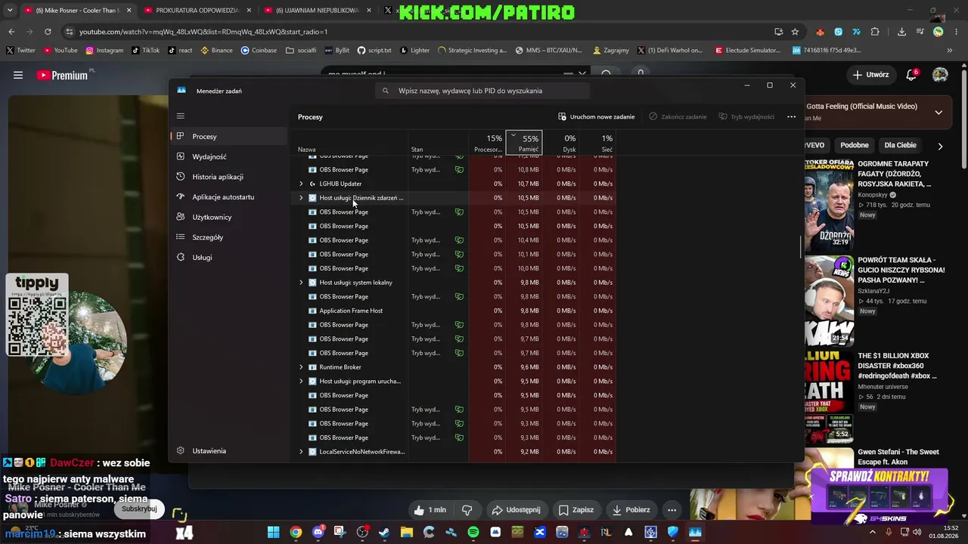Open Szczegóły page in Task Manager
Image resolution: width=968 pixels, height=544 pixels.
pos(228,237)
